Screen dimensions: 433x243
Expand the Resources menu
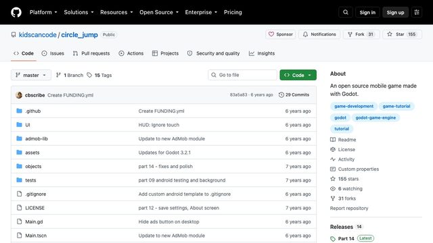(x=116, y=12)
